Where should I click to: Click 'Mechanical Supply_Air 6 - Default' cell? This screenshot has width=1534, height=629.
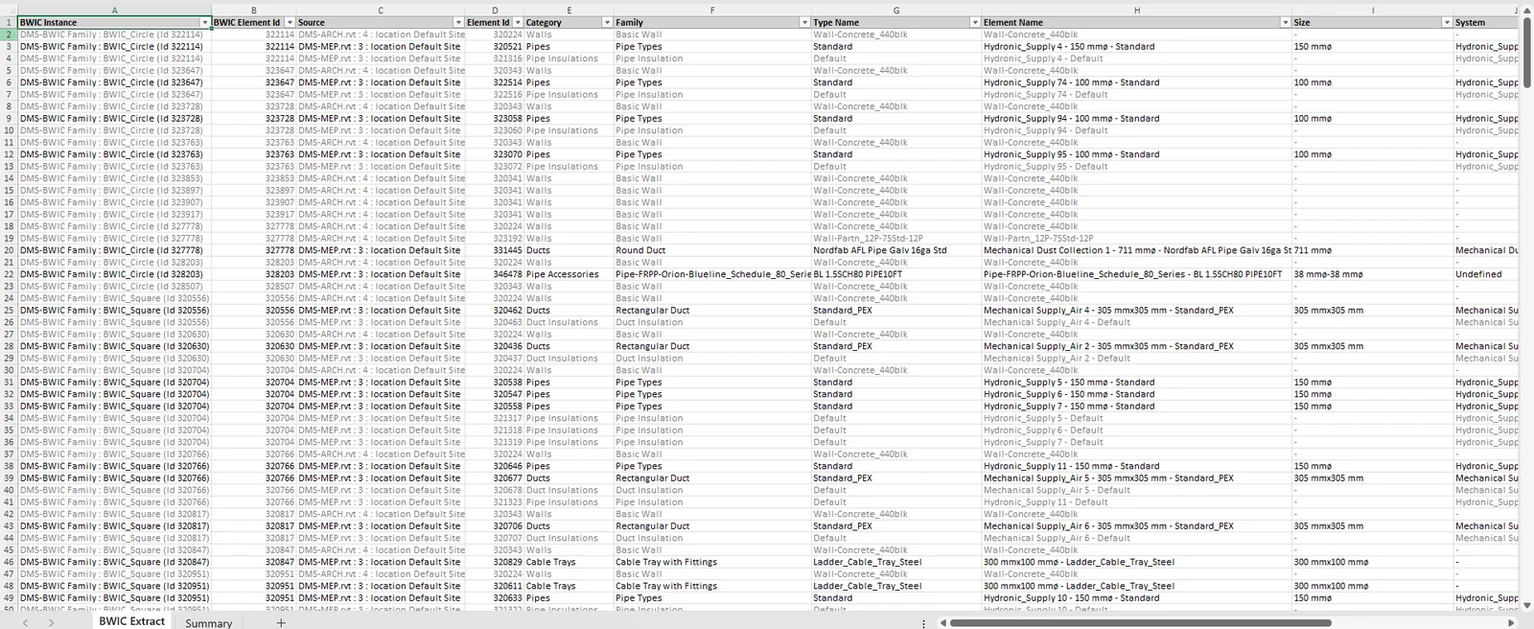1137,538
